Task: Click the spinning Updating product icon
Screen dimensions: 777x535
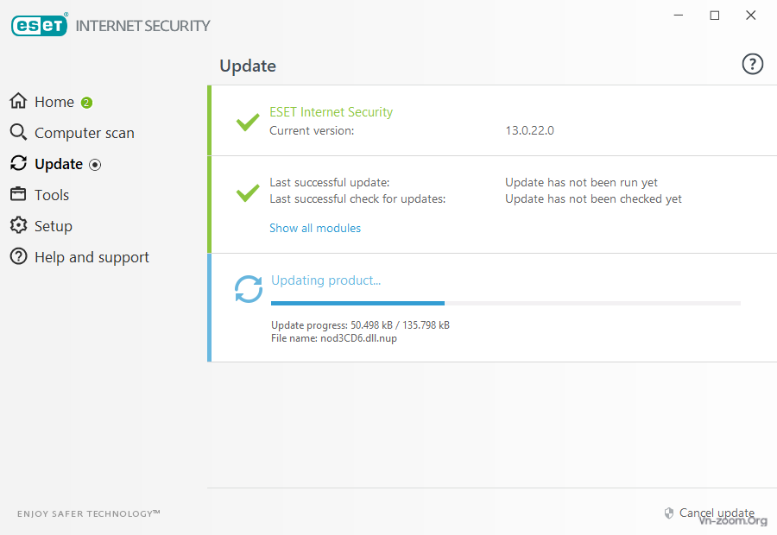Action: tap(249, 289)
